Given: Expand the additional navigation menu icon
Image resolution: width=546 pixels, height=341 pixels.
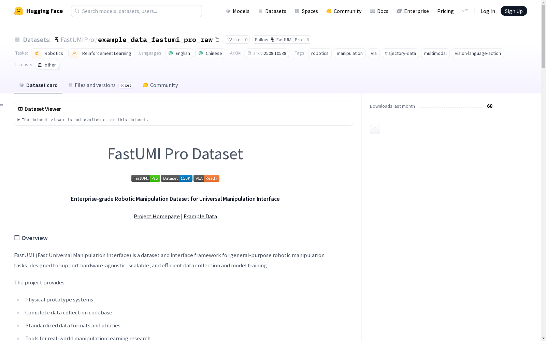Looking at the screenshot, I should (465, 11).
